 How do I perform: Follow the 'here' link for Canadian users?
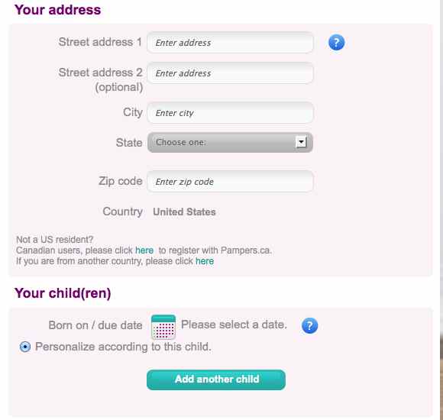pos(144,250)
